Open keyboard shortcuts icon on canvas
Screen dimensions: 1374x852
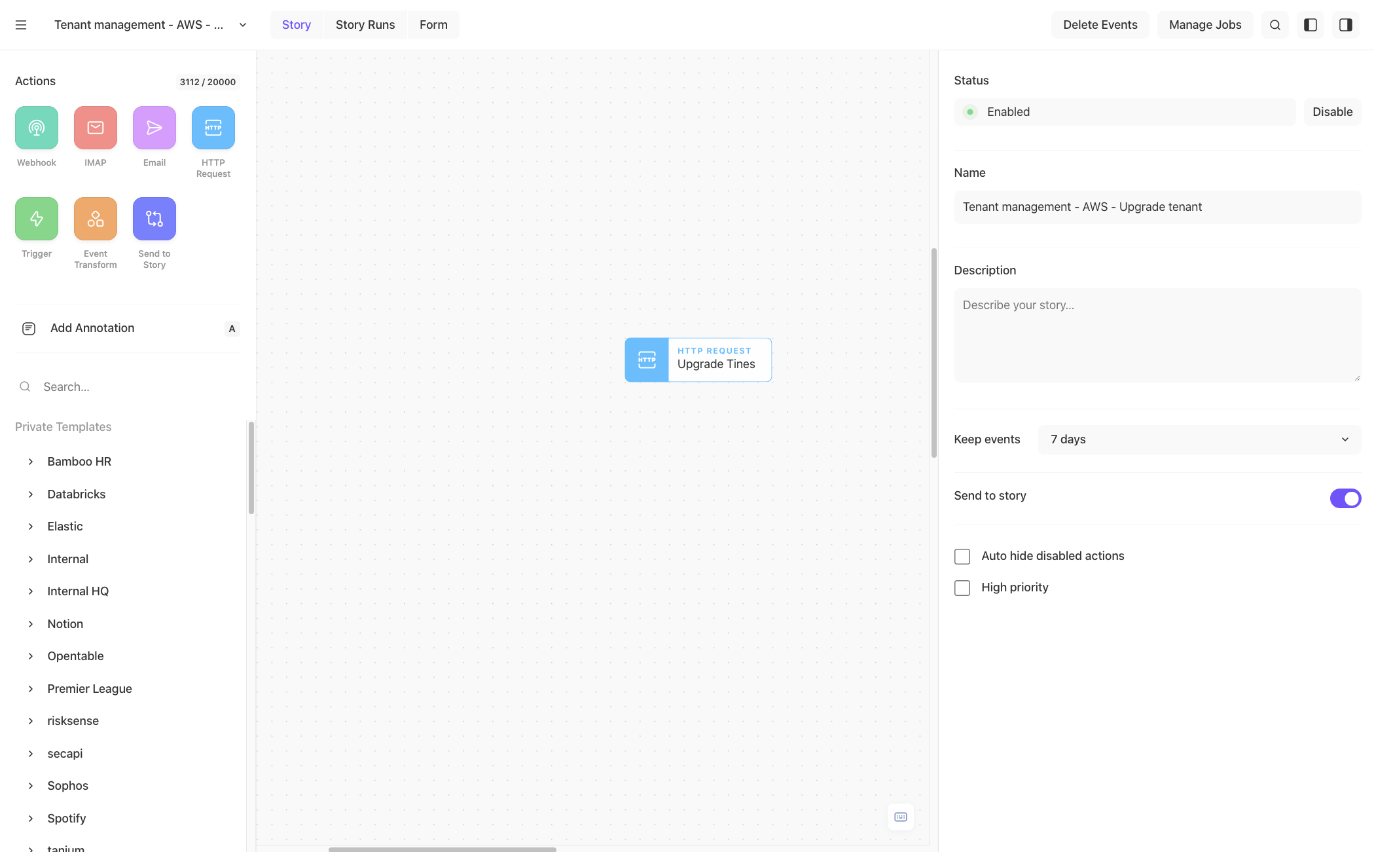point(901,817)
